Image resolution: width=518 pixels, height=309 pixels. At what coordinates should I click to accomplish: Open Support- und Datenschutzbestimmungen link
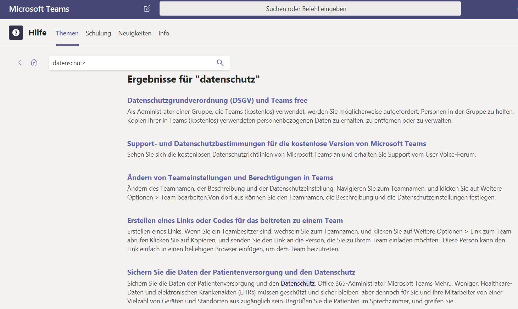tap(277, 144)
